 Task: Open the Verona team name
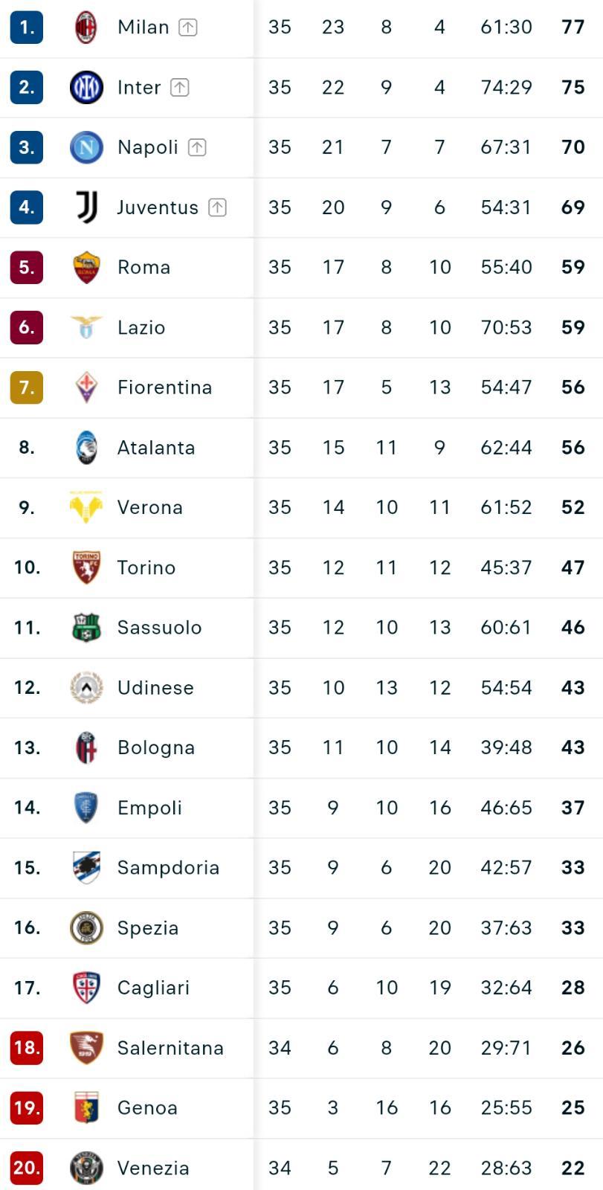149,507
